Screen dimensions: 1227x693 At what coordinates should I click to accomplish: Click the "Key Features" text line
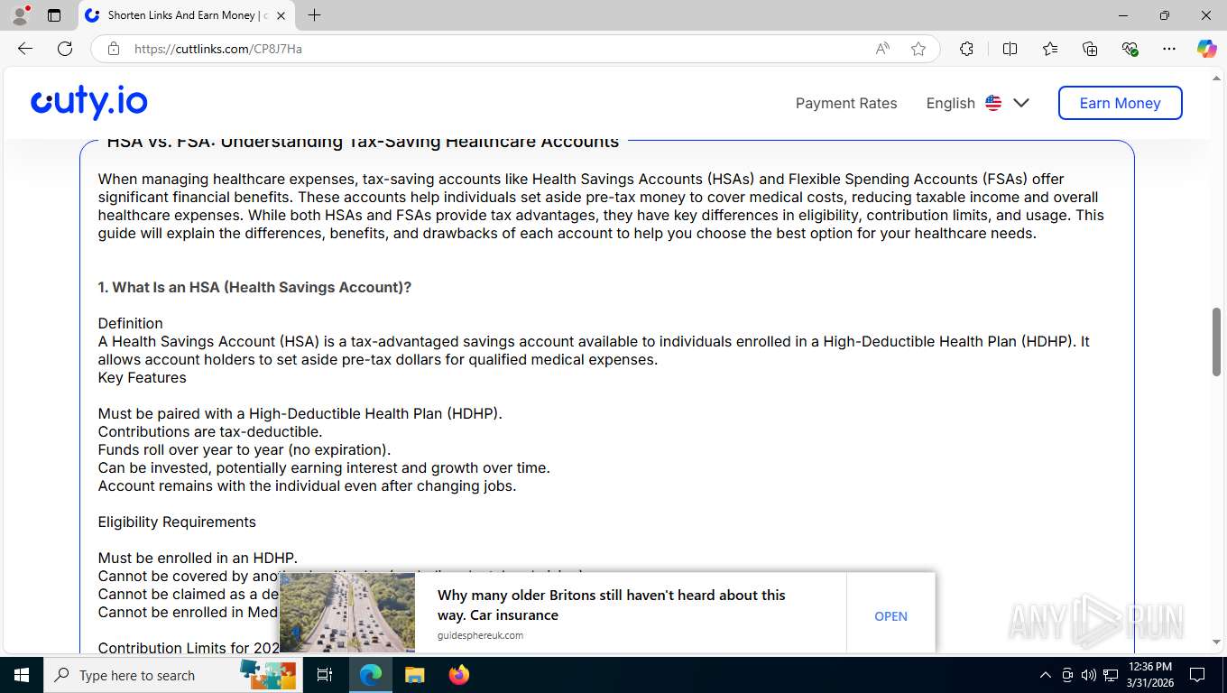pyautogui.click(x=143, y=377)
